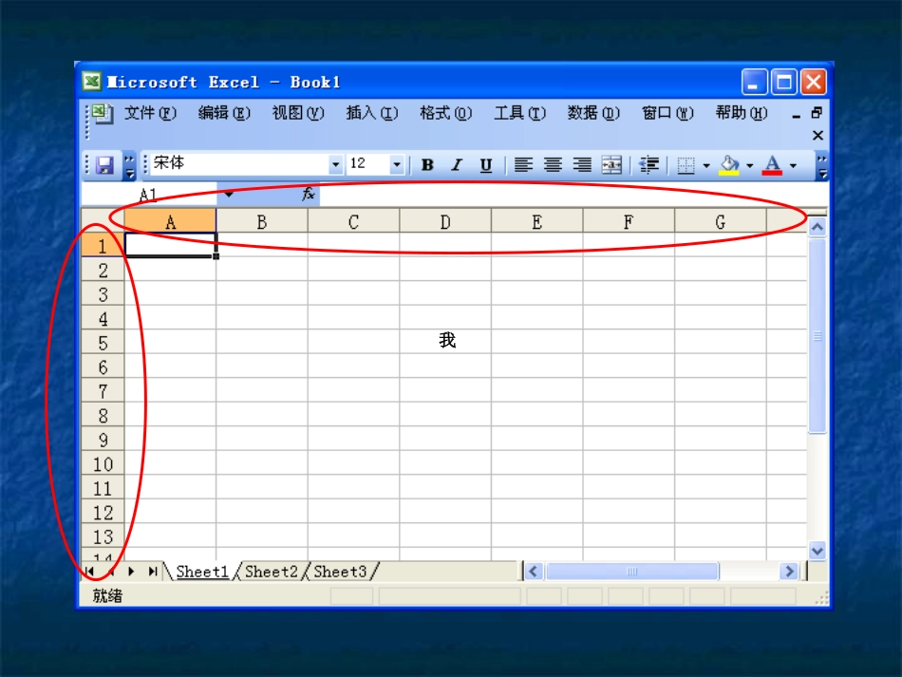This screenshot has width=902, height=677.
Task: Select column A header
Action: pos(170,221)
